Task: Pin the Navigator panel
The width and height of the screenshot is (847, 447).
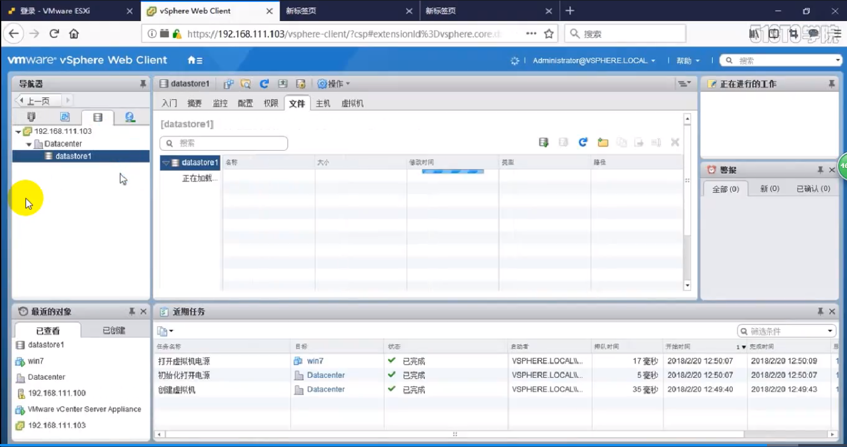Action: pos(143,84)
